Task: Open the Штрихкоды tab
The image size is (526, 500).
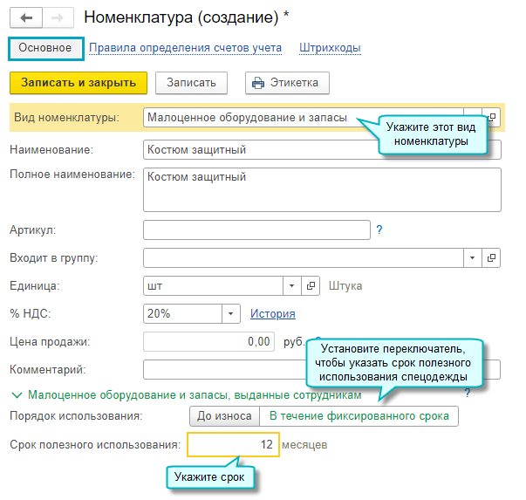Action: click(330, 48)
